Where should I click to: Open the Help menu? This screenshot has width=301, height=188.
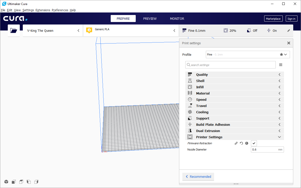pyautogui.click(x=73, y=10)
